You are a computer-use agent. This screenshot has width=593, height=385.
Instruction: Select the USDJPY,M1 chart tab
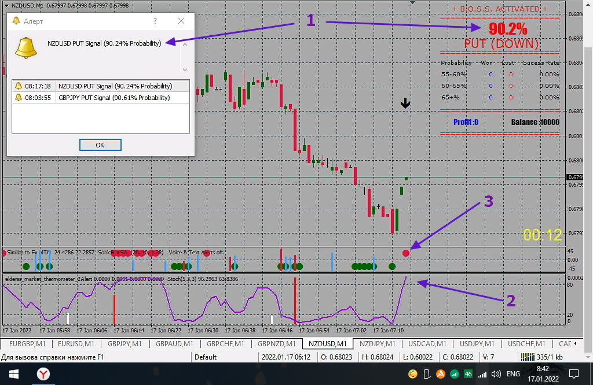[477, 344]
